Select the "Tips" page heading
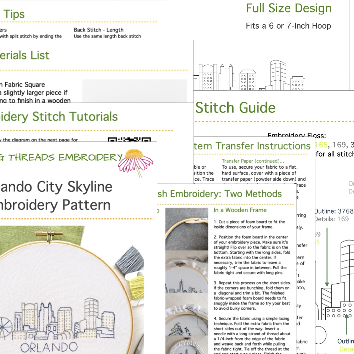Image resolution: width=354 pixels, height=354 pixels. [x=14, y=14]
